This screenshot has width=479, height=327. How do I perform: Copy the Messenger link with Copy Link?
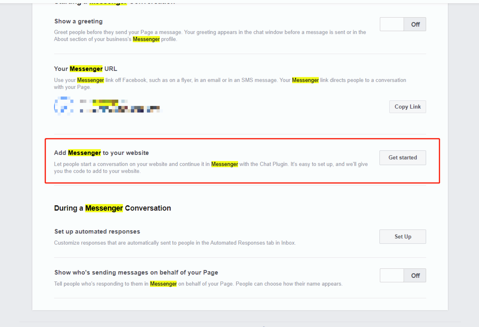pyautogui.click(x=408, y=107)
